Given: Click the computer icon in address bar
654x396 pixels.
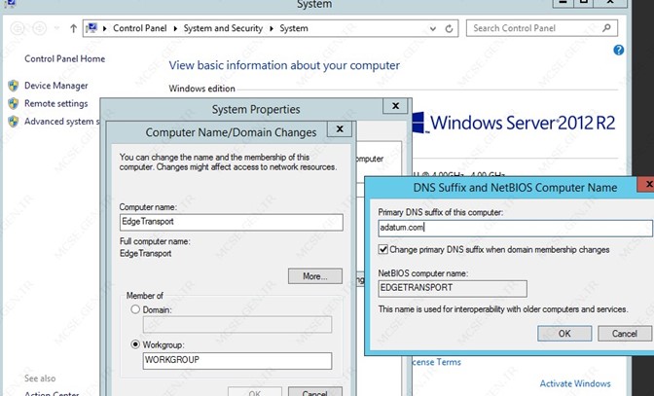Looking at the screenshot, I should tap(91, 28).
